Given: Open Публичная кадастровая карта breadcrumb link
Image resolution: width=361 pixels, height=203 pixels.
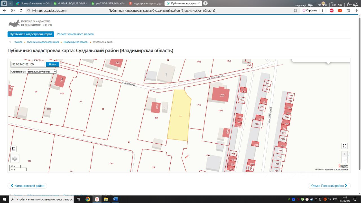Looking at the screenshot, I should (43, 42).
